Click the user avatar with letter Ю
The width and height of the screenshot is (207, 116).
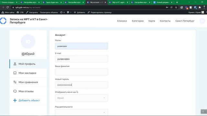(x=28, y=42)
